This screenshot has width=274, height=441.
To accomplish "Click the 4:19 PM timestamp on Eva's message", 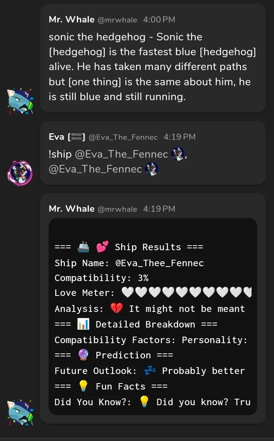I will click(x=179, y=137).
